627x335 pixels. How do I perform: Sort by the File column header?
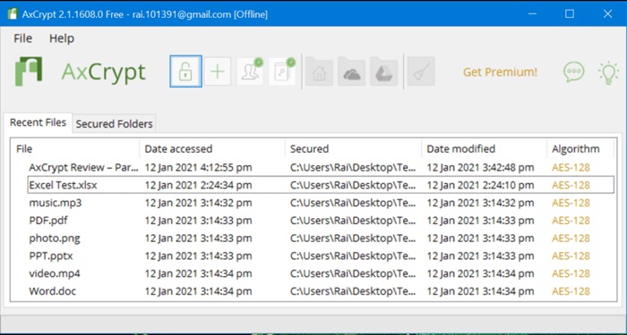point(75,149)
